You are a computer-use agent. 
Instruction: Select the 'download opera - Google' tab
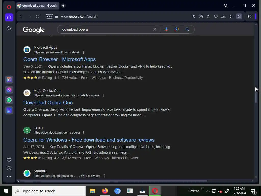coord(38,6)
